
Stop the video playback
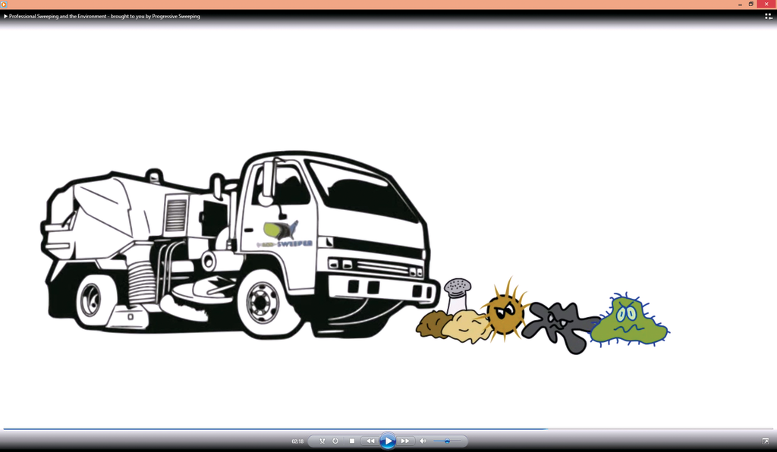(x=352, y=441)
